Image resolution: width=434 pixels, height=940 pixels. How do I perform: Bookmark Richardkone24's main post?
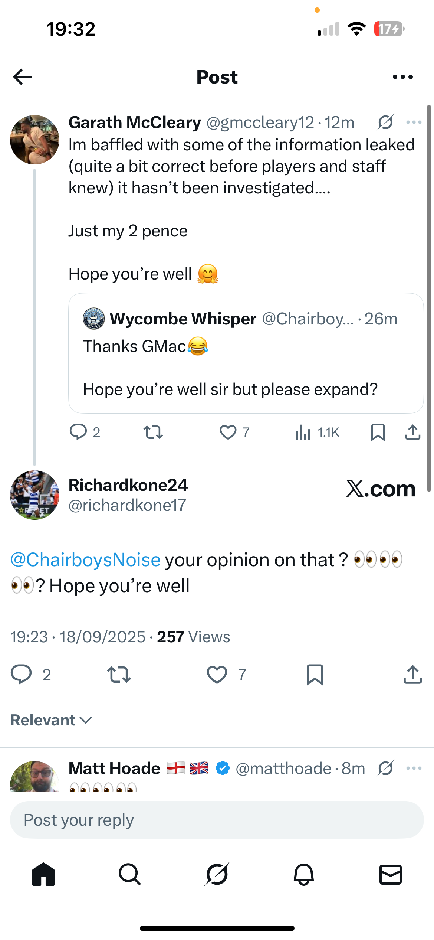[315, 675]
